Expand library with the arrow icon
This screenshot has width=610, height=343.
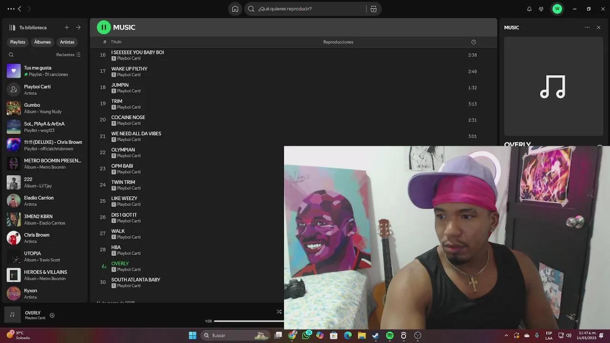click(x=78, y=28)
